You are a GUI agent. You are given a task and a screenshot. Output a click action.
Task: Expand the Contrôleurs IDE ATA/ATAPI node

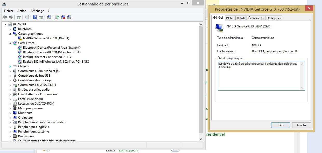(x=10, y=85)
